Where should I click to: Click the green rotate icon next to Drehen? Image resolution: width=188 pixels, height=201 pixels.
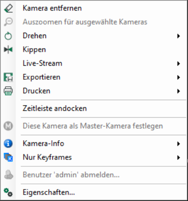tap(8, 36)
